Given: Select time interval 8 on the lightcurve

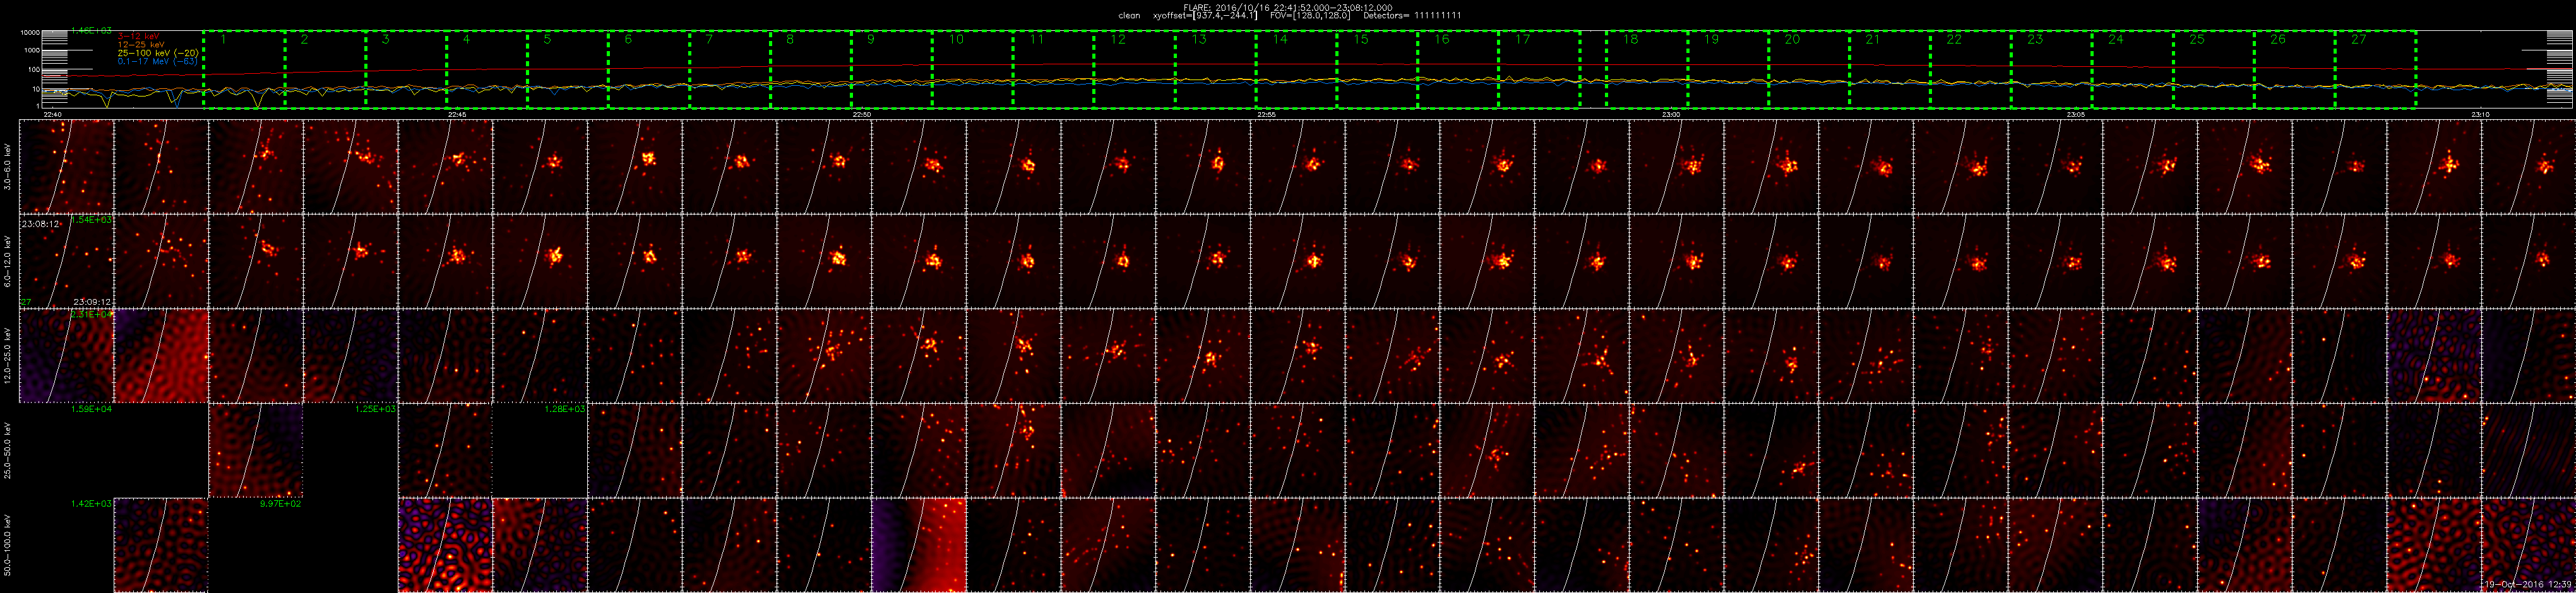Looking at the screenshot, I should point(811,69).
